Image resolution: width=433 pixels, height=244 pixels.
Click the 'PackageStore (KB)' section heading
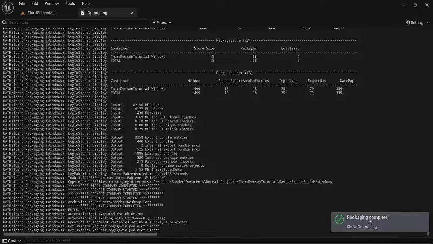tap(233, 40)
